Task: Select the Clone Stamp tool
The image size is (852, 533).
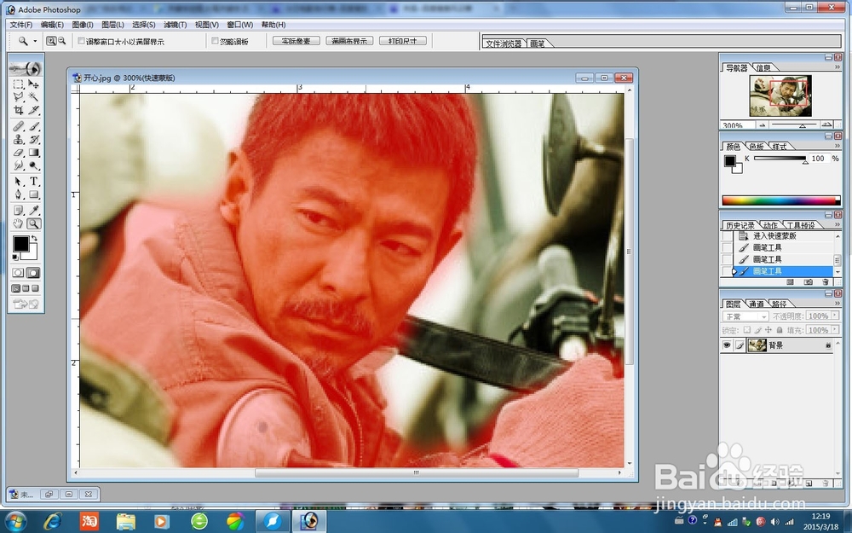Action: 19,140
